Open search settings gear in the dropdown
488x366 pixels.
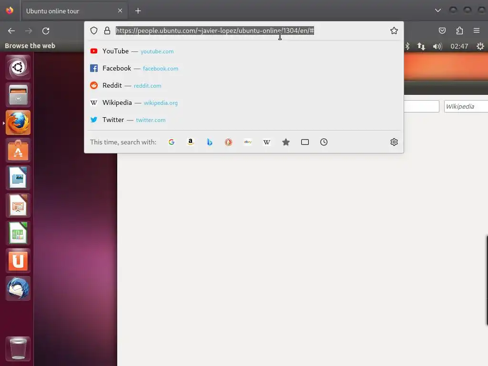point(394,142)
